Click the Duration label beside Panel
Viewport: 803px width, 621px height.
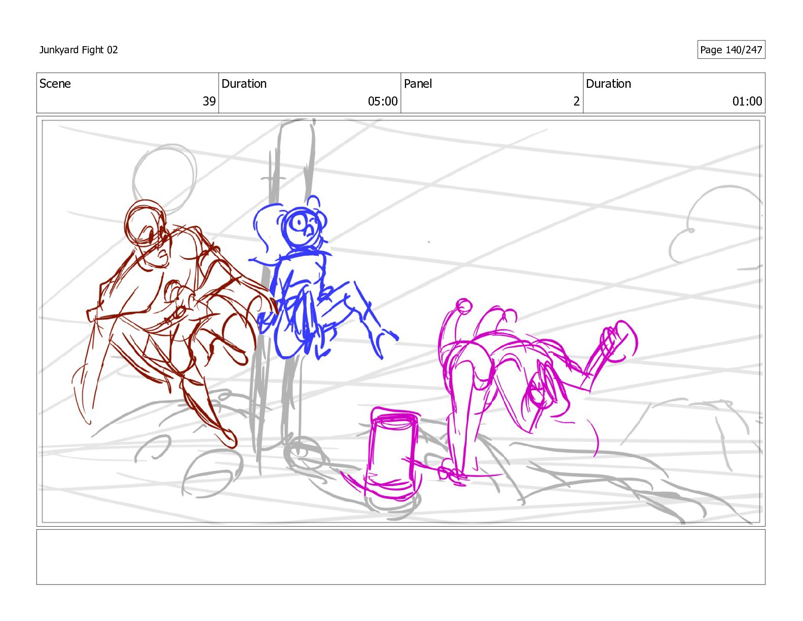click(x=608, y=84)
